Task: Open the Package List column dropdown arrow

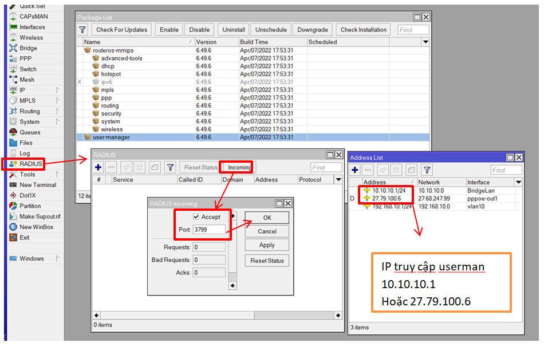Action: pos(425,42)
